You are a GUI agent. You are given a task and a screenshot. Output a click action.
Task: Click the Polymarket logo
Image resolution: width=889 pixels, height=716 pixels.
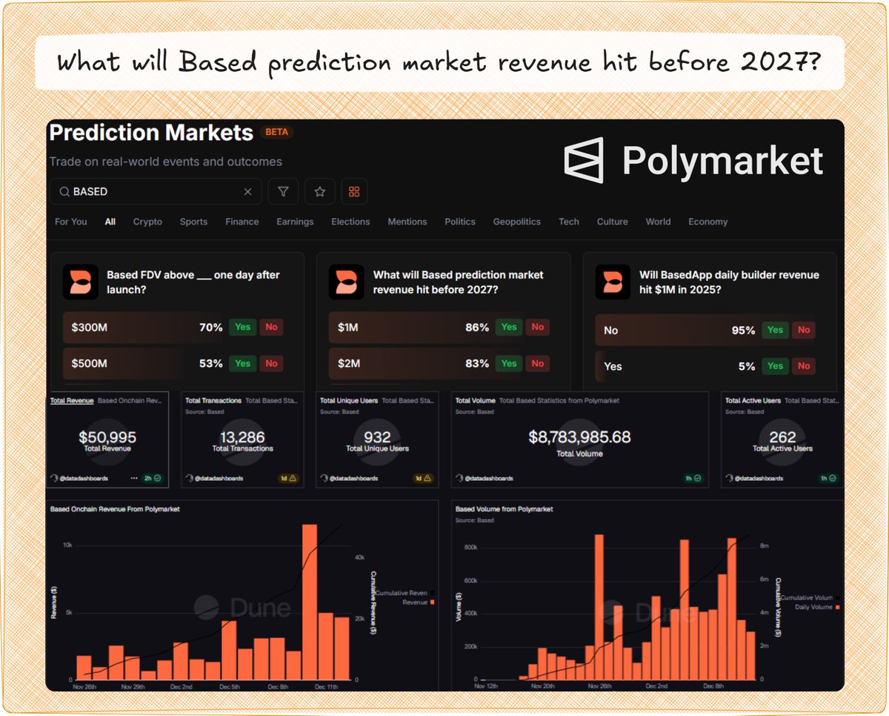(x=693, y=160)
